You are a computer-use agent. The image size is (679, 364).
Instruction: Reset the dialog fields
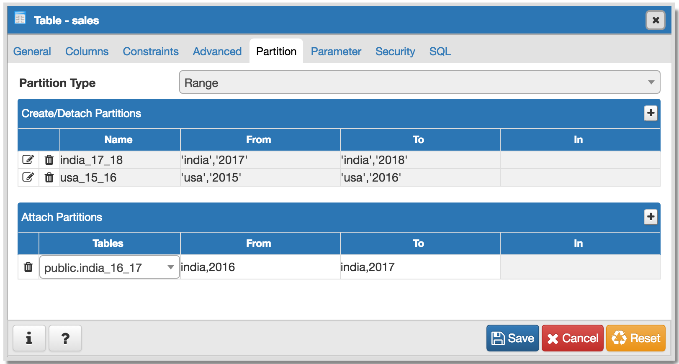pyautogui.click(x=635, y=338)
